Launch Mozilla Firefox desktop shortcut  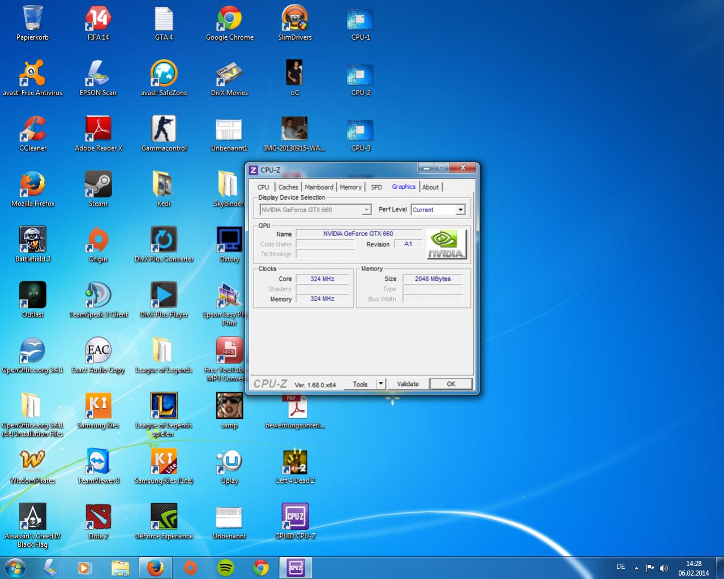(x=33, y=190)
